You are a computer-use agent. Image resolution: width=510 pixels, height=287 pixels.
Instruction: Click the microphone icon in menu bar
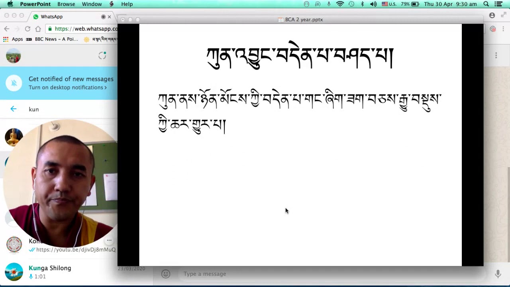(x=329, y=4)
